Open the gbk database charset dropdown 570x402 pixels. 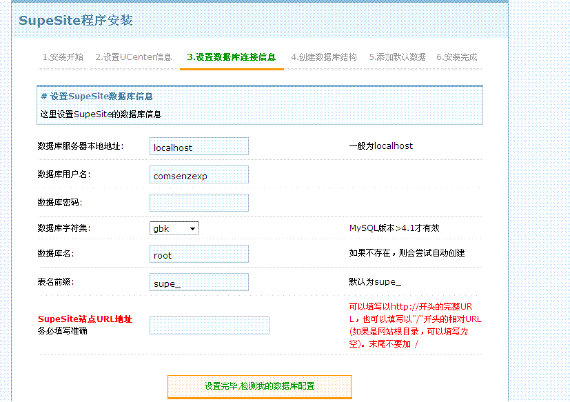click(x=174, y=228)
